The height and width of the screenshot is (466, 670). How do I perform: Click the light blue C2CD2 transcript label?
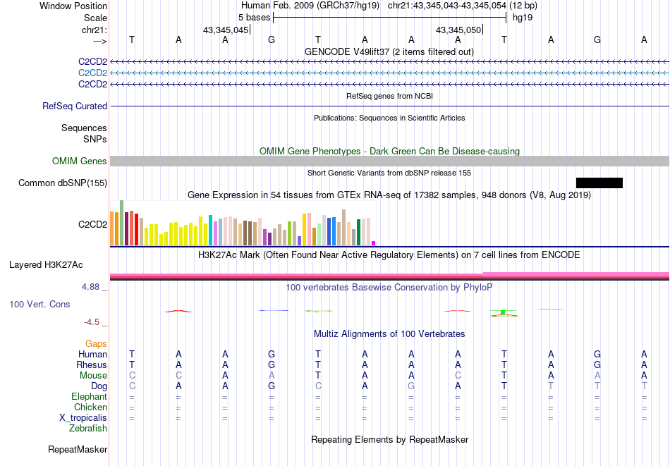coord(92,73)
